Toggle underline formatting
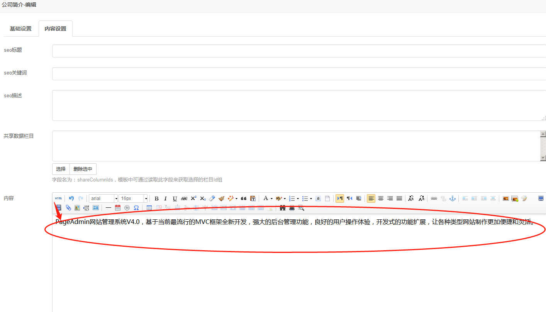This screenshot has height=312, width=546. click(x=175, y=198)
